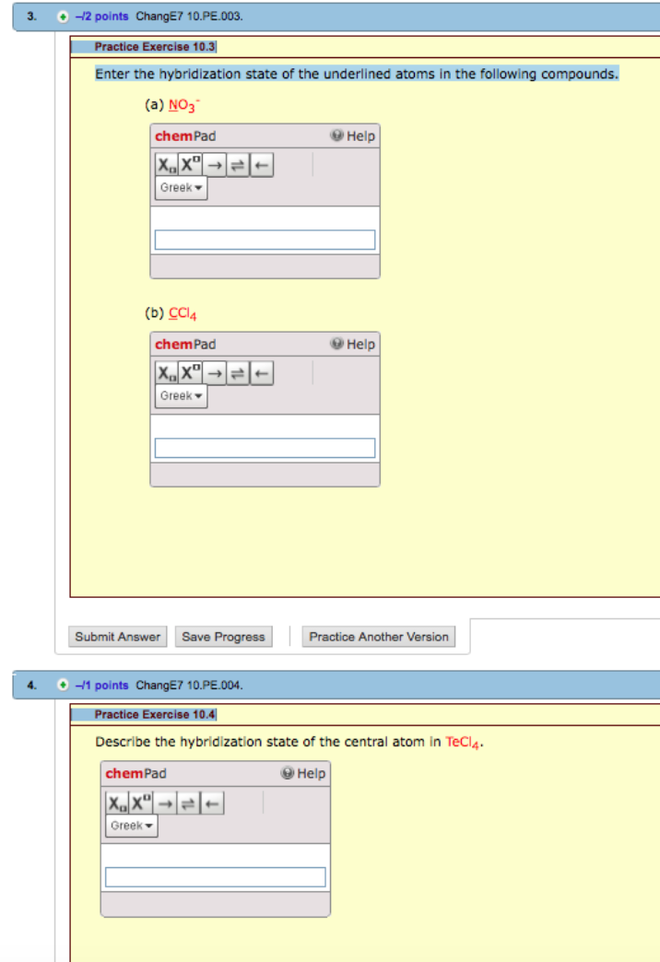Open Help for the NO3 chemPad
Image resolution: width=660 pixels, height=962 pixels.
click(x=353, y=136)
